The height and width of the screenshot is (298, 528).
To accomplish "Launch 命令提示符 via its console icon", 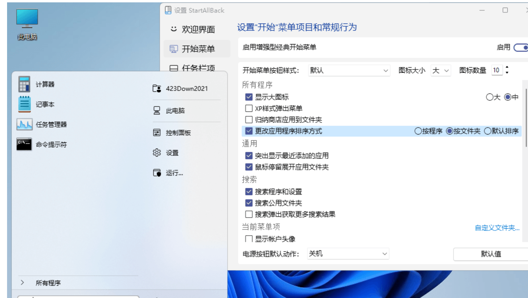I will 24,144.
